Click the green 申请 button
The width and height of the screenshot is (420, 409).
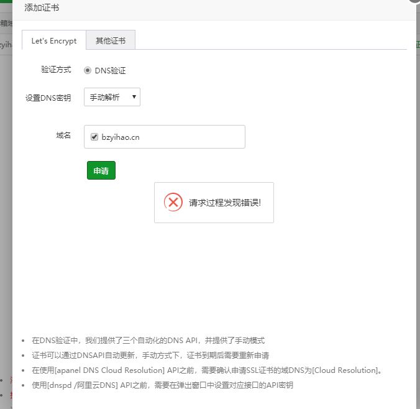tap(101, 170)
